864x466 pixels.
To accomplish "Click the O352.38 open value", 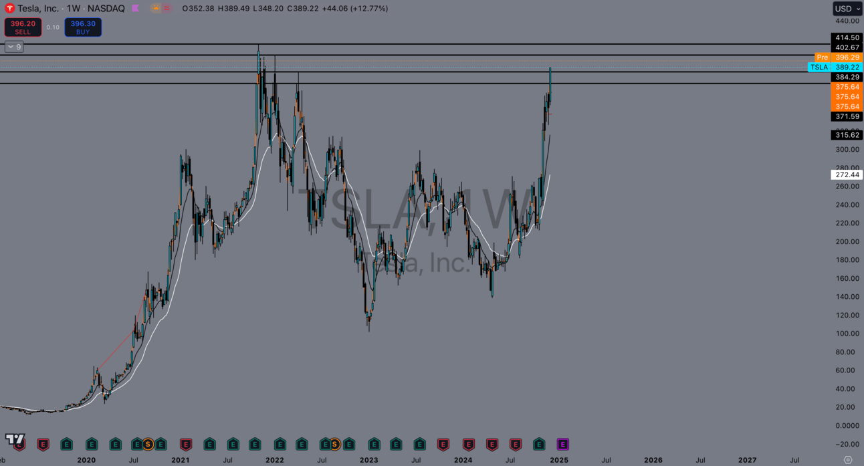I will point(198,9).
